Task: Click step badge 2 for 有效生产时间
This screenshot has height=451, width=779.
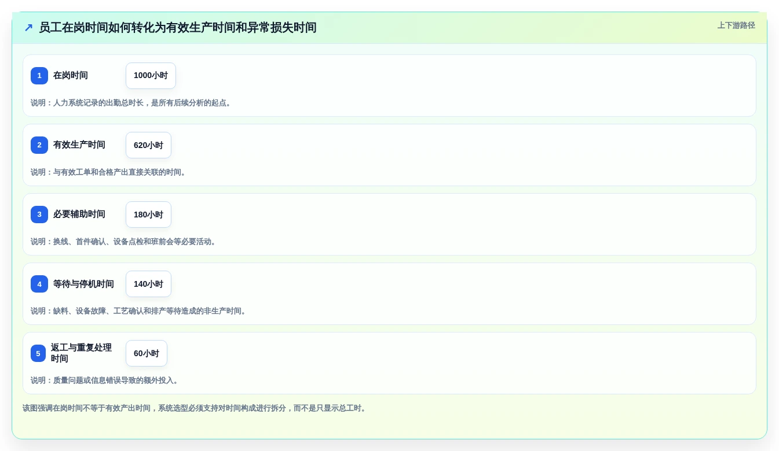Action: [39, 145]
